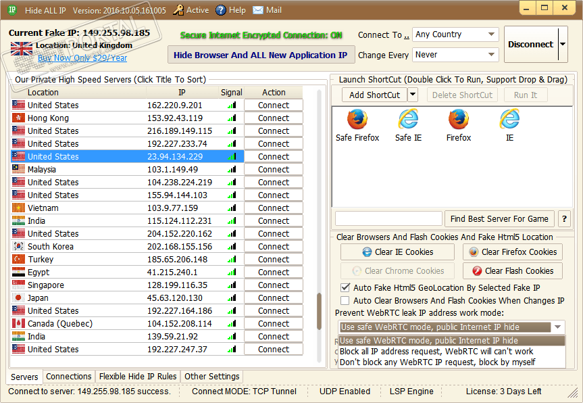
Task: Click the Connect To ... label link
Action: (x=384, y=35)
